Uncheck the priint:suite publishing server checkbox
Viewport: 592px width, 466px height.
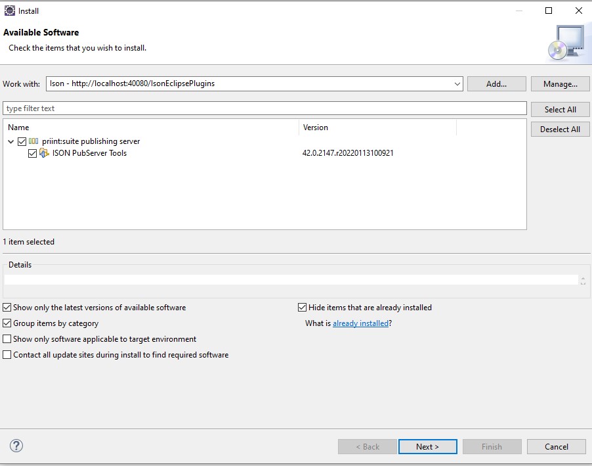(22, 141)
